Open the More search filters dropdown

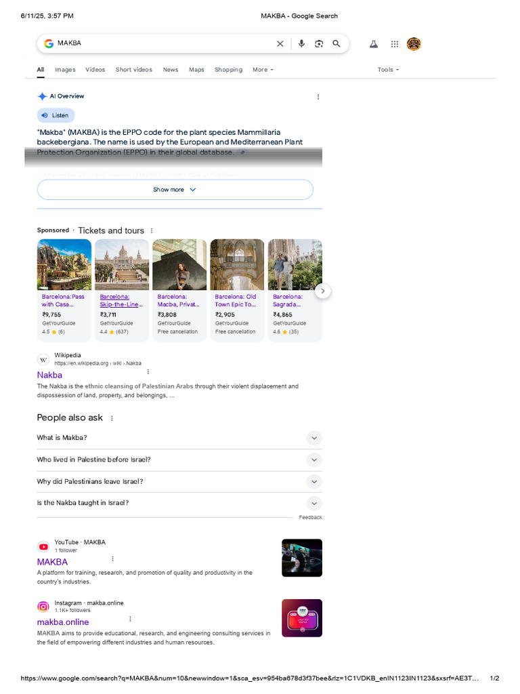263,70
